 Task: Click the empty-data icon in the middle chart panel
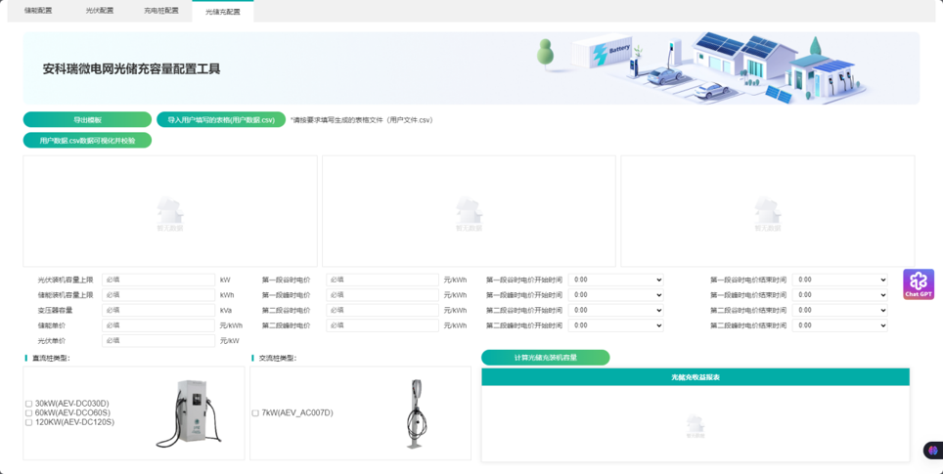[x=470, y=212]
